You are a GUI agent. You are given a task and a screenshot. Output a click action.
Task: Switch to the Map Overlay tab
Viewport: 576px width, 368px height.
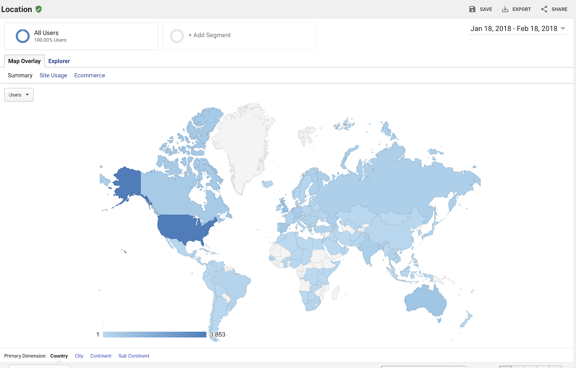[24, 61]
